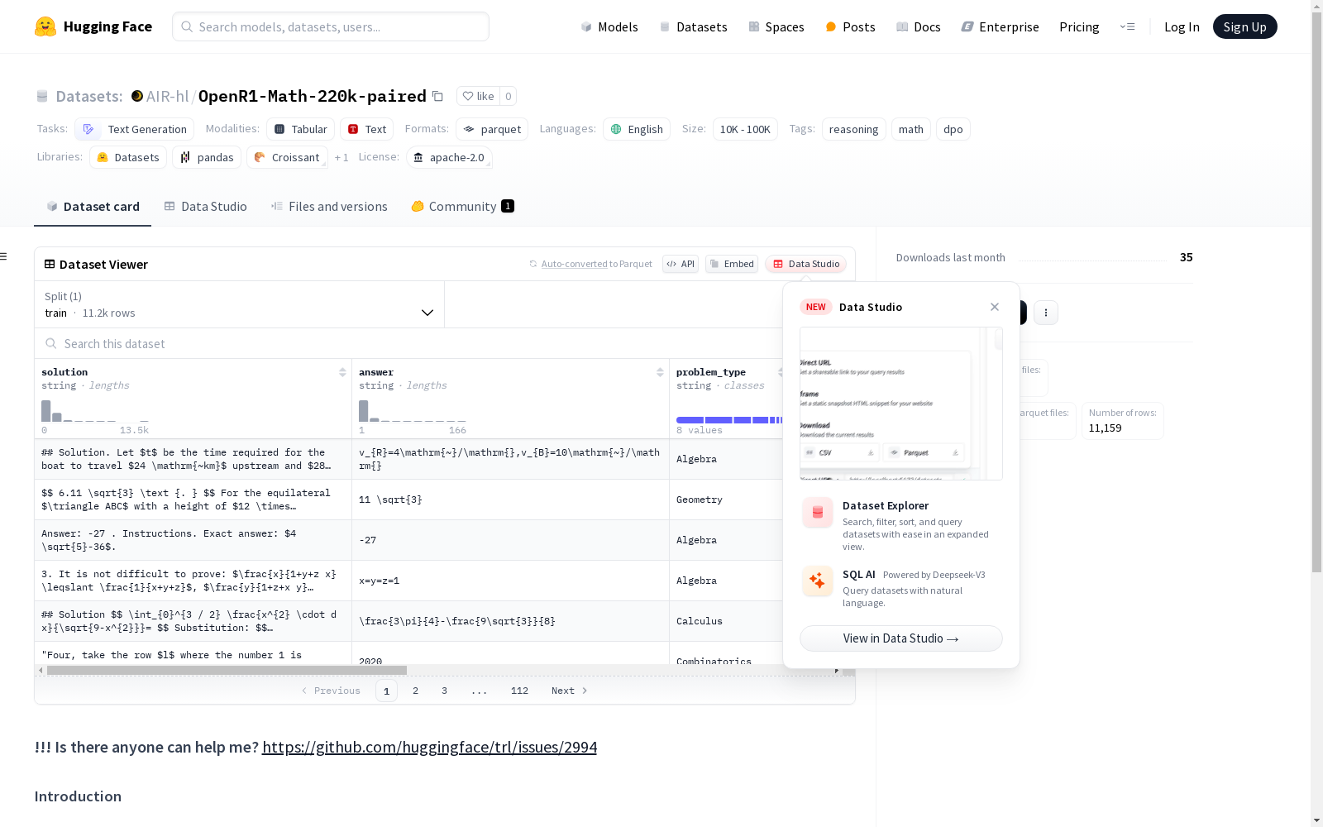
Task: Copy dataset name with the copy icon
Action: click(x=438, y=96)
